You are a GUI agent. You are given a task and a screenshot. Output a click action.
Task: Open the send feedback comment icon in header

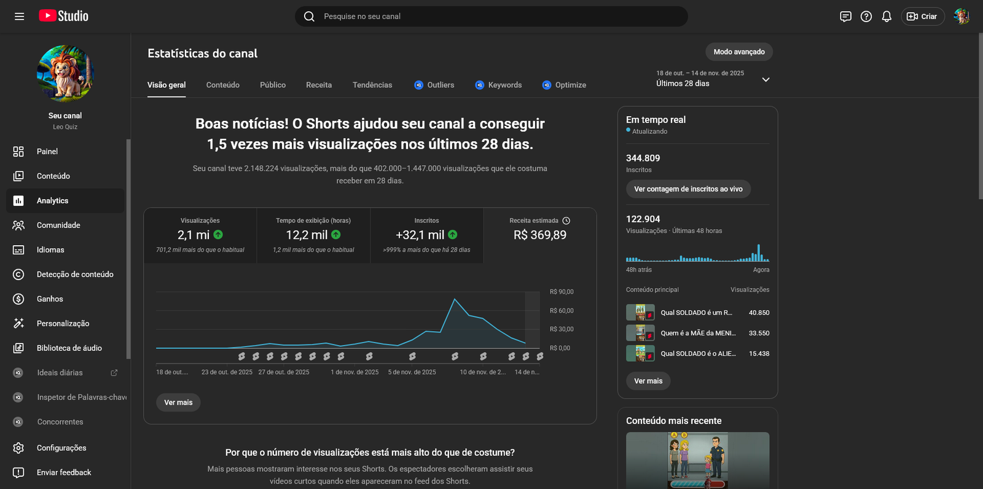[845, 17]
